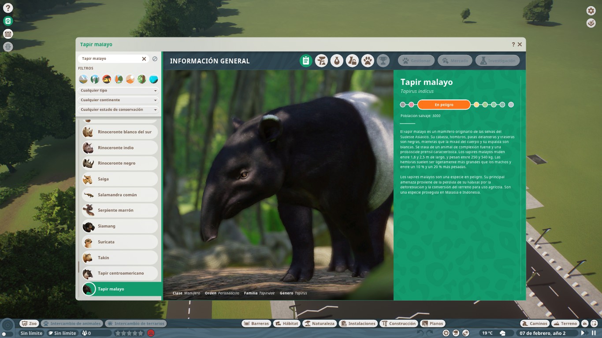Click the camera shutter icon

[x=446, y=333]
